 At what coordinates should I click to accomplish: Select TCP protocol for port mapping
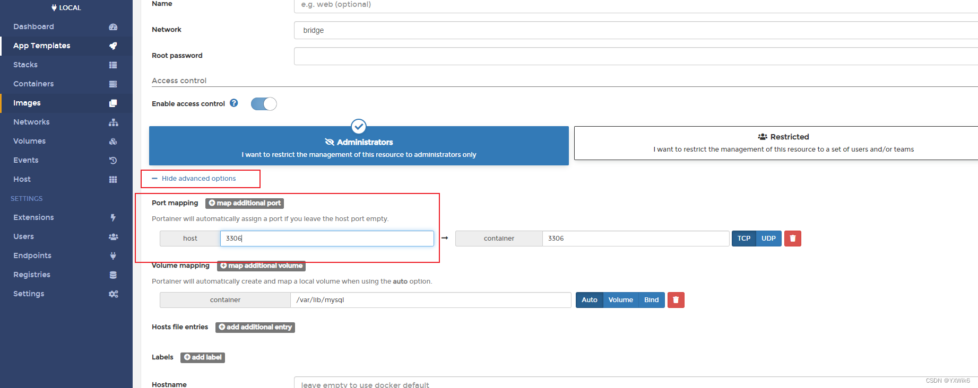744,239
